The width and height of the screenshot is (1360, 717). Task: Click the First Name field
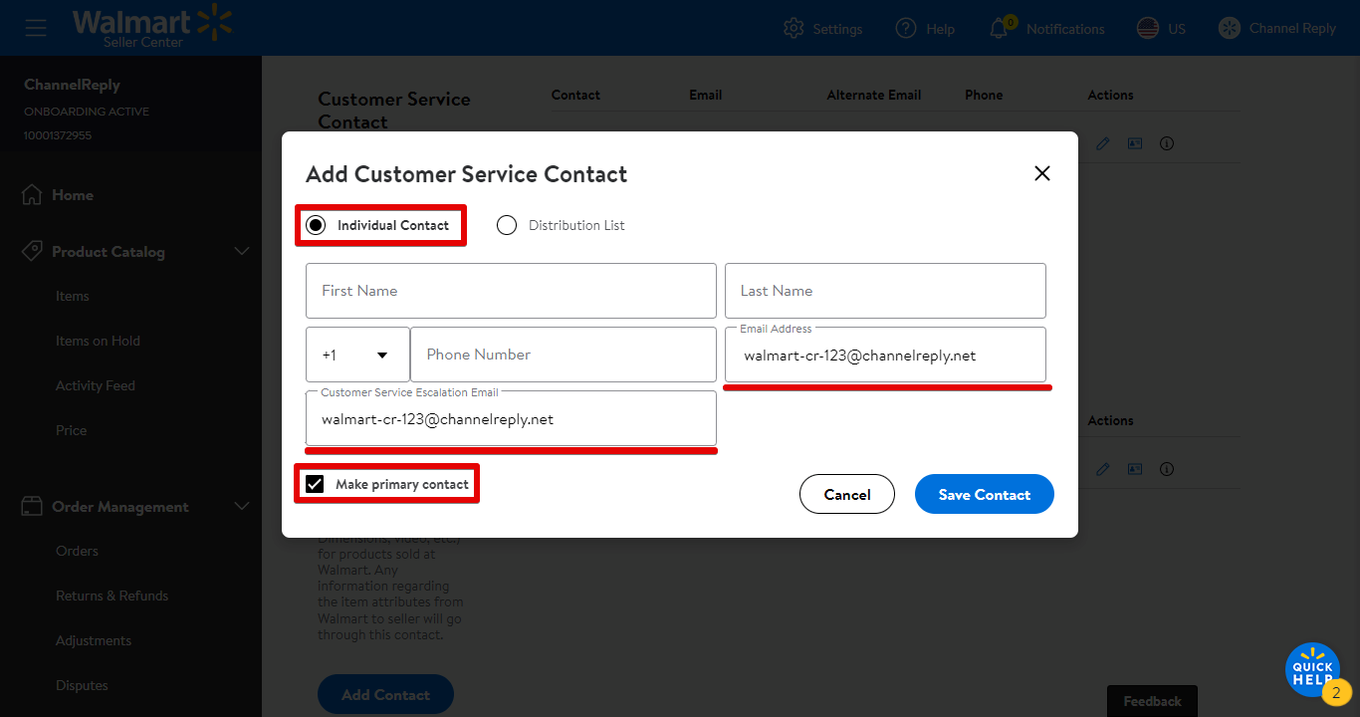511,291
